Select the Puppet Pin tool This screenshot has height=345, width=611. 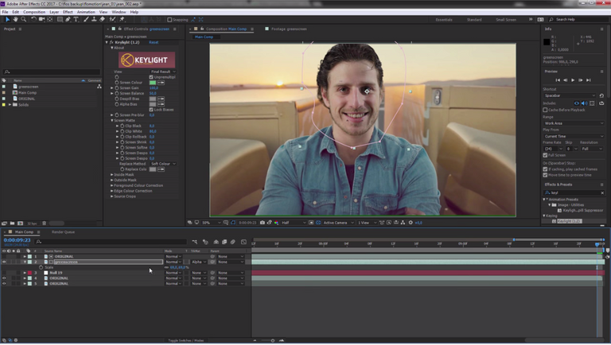click(x=122, y=19)
